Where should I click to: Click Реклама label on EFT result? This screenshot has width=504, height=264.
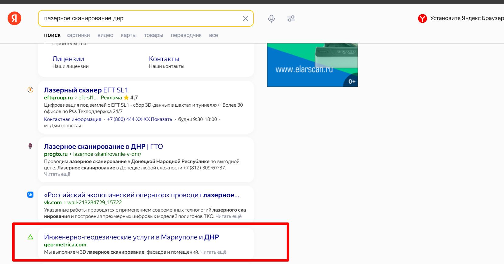pyautogui.click(x=111, y=98)
